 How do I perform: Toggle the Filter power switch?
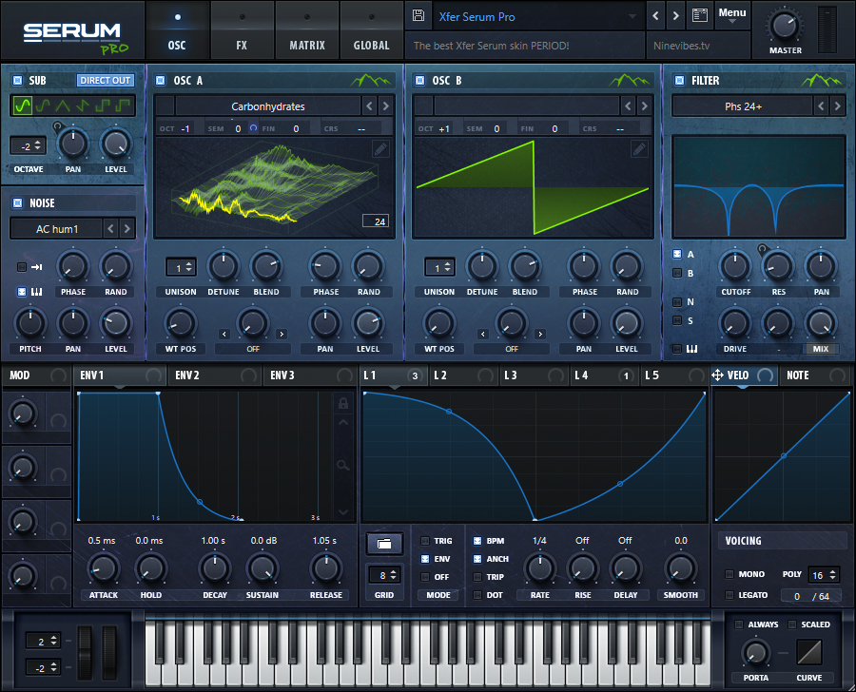tap(680, 81)
